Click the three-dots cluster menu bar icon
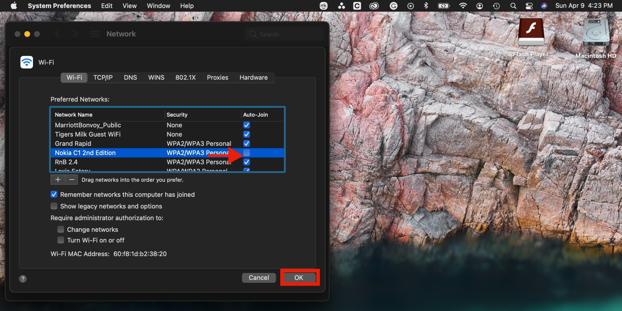Screen dimensions: 622x311 (x=341, y=6)
